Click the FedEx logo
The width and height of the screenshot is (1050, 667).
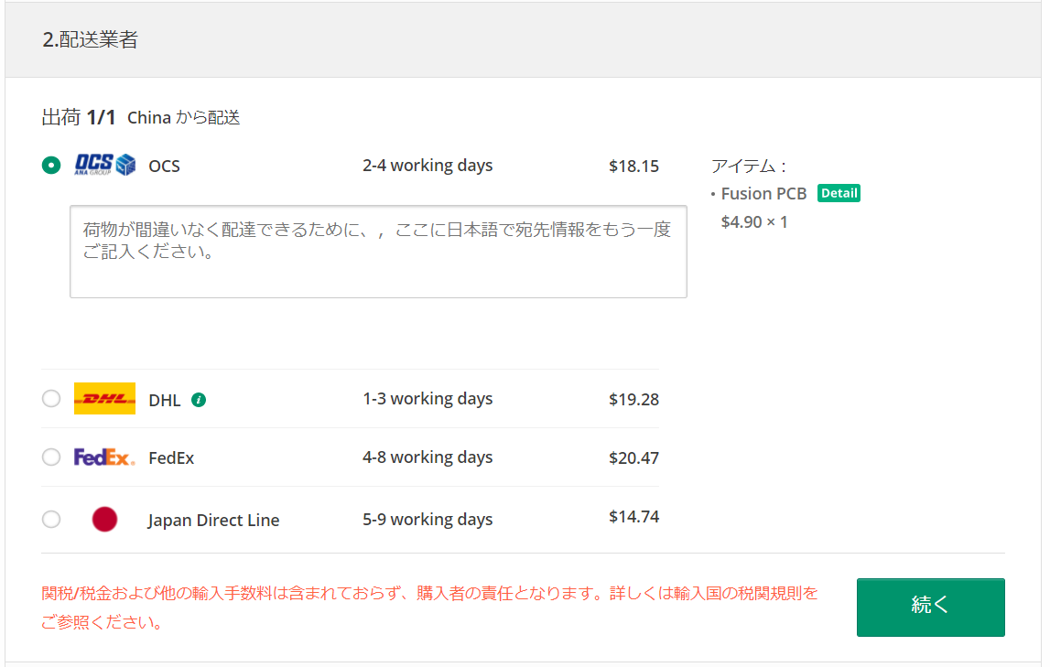pyautogui.click(x=102, y=457)
